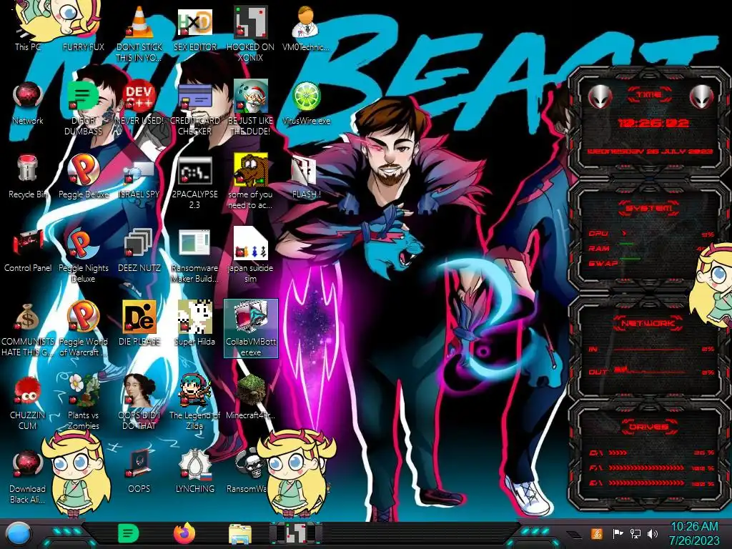
Task: Click the F:\ drive usage bar
Action: [x=652, y=468]
